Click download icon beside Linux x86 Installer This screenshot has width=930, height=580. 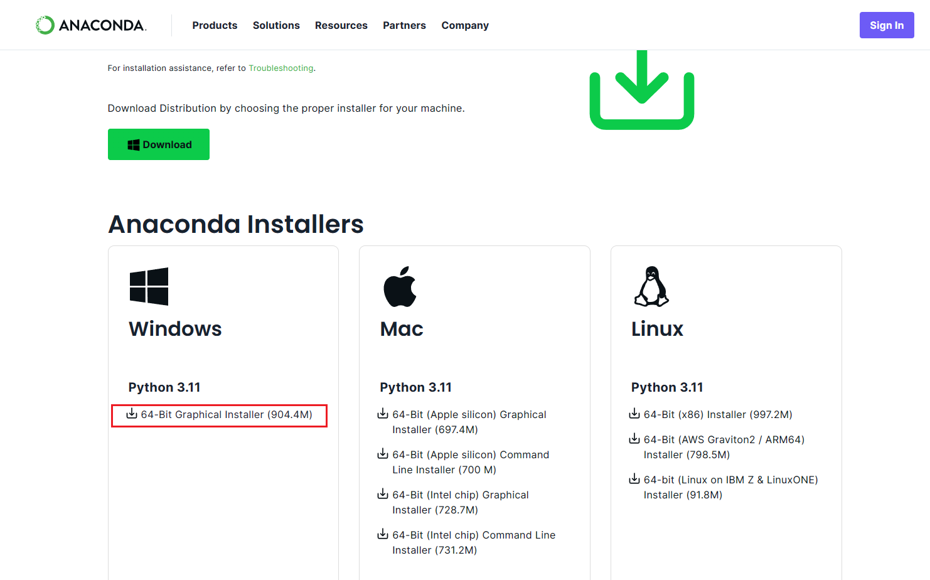click(634, 414)
